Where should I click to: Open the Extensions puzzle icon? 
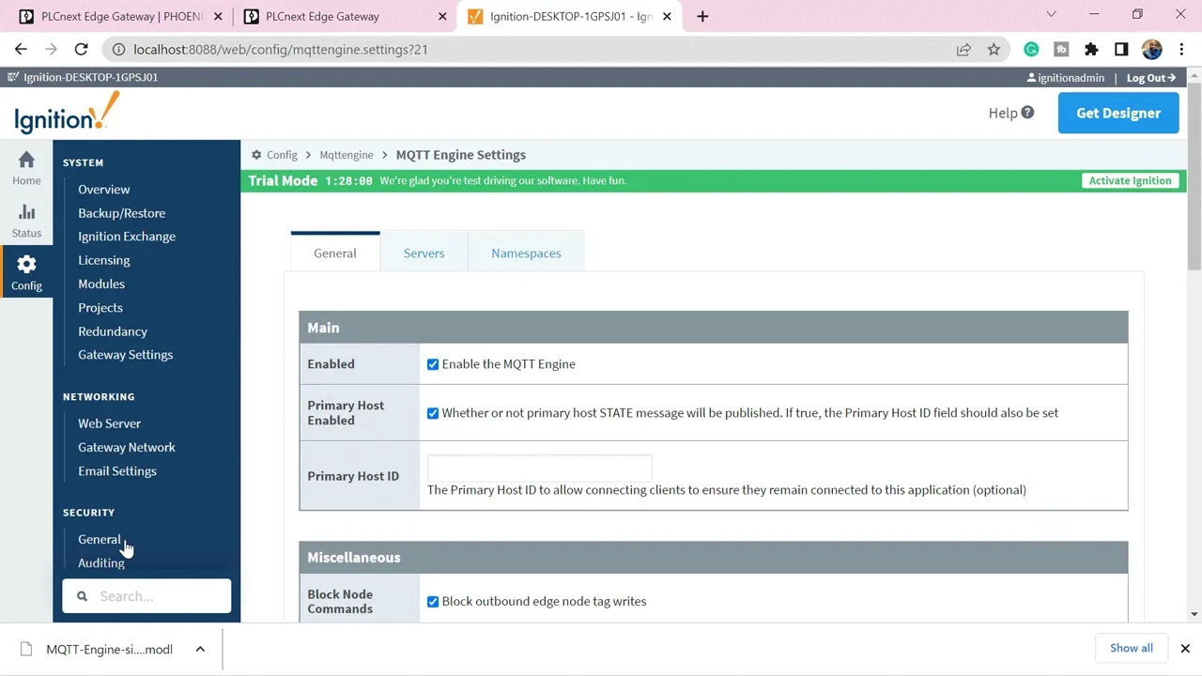pos(1091,50)
